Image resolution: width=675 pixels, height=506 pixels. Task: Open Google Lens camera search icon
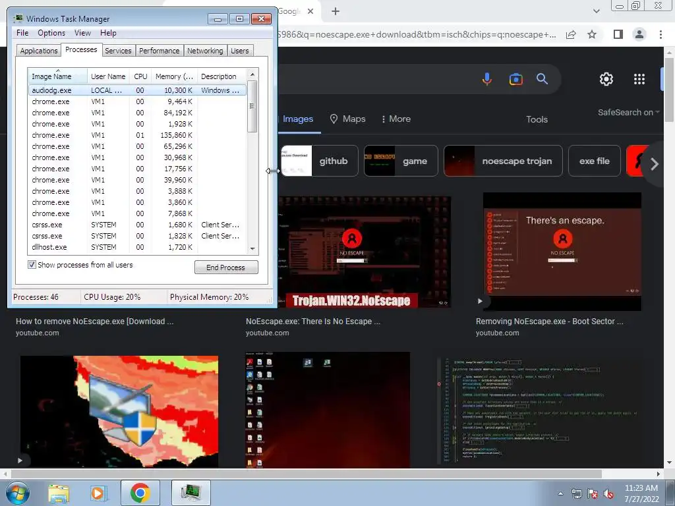pyautogui.click(x=515, y=79)
